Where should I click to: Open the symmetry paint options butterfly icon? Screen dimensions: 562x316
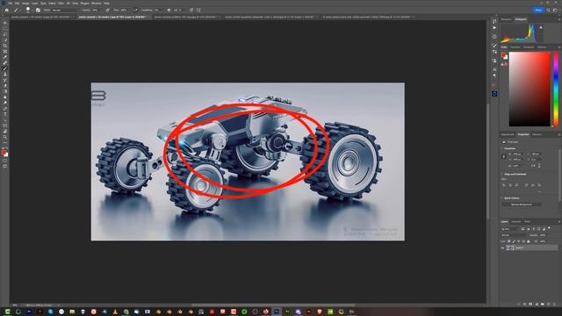pyautogui.click(x=198, y=10)
